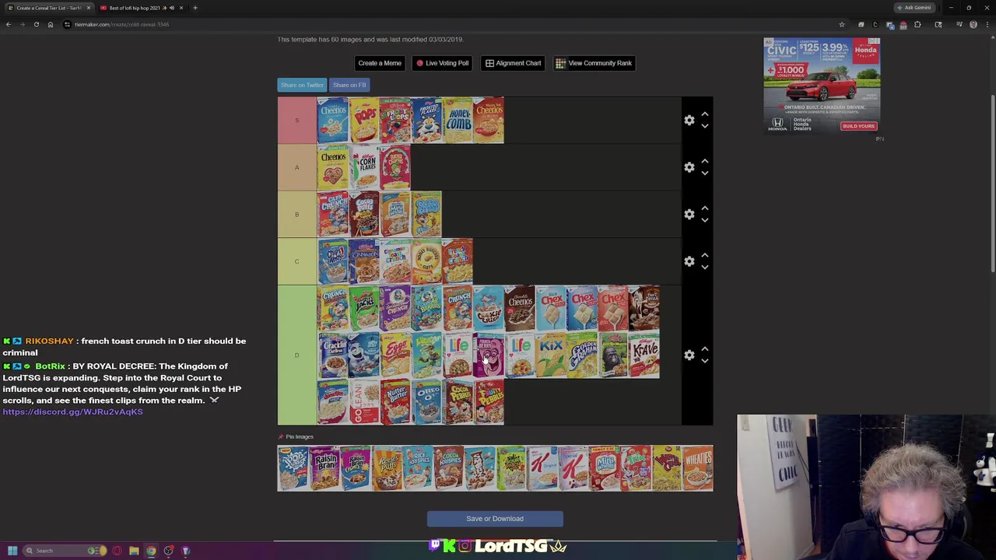Image resolution: width=996 pixels, height=560 pixels.
Task: Open the Alignment Chart view
Action: pyautogui.click(x=513, y=63)
